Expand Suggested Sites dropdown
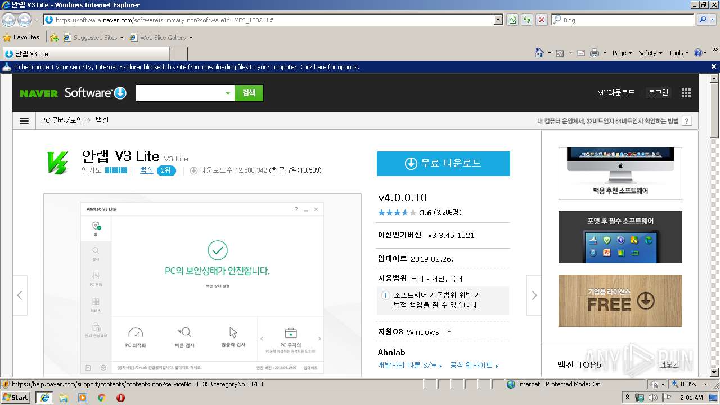 121,38
